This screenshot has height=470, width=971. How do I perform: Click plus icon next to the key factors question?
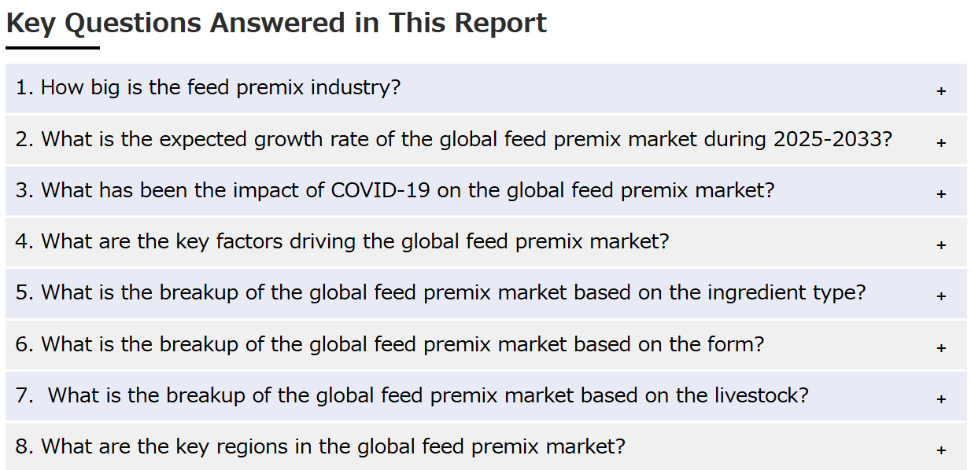[941, 245]
